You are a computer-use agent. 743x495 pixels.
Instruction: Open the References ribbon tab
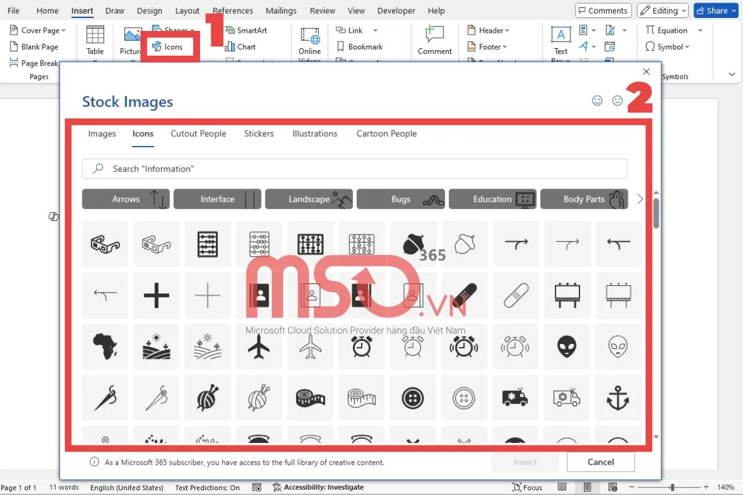232,10
